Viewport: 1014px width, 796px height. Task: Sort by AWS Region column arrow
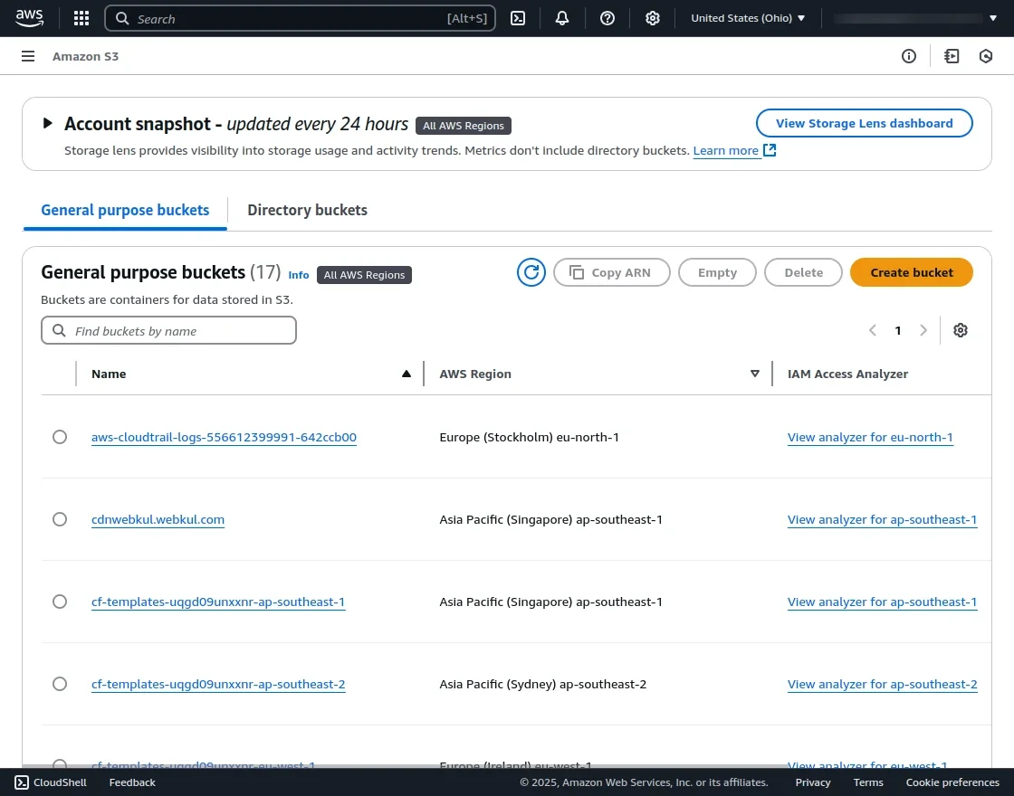(x=755, y=374)
